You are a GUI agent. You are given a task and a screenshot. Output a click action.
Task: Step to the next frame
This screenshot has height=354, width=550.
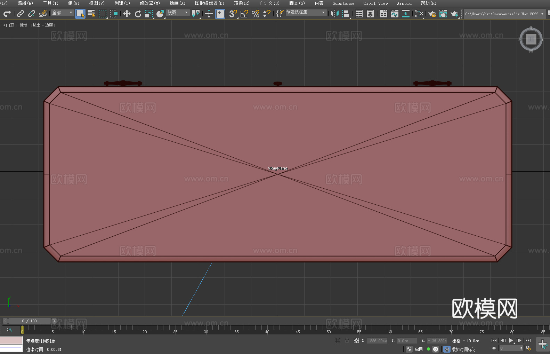(519, 340)
